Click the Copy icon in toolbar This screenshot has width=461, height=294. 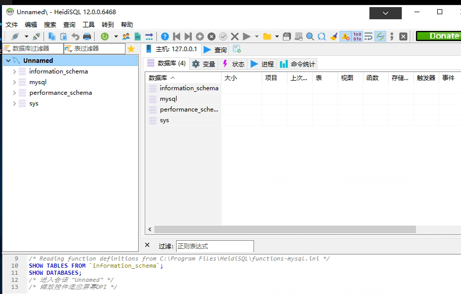coord(52,36)
